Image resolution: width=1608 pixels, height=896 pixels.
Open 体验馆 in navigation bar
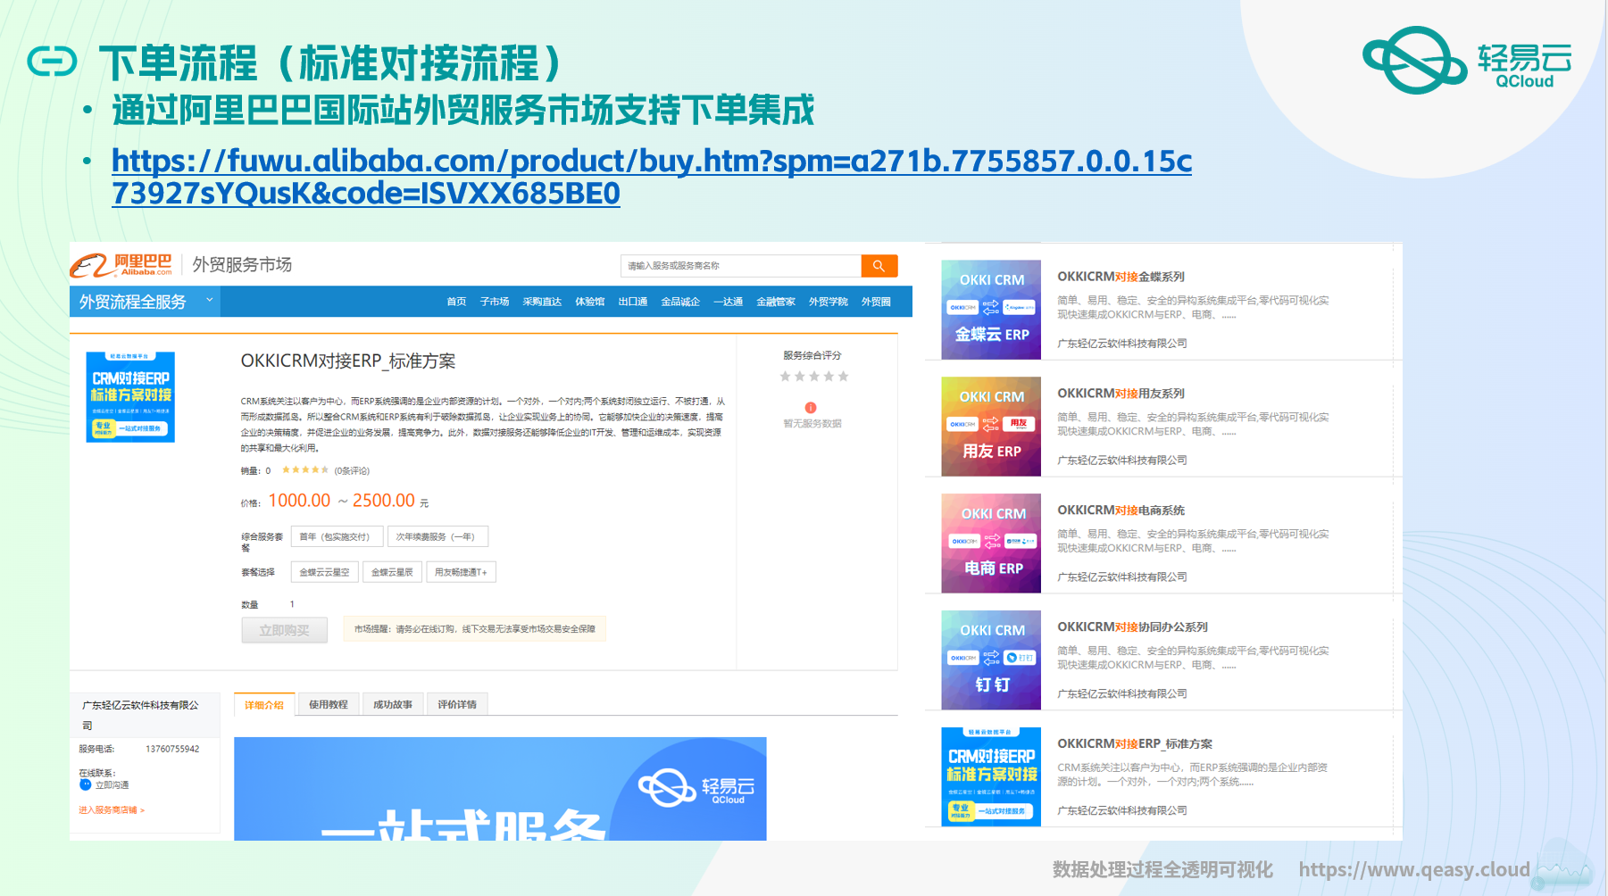(x=589, y=302)
